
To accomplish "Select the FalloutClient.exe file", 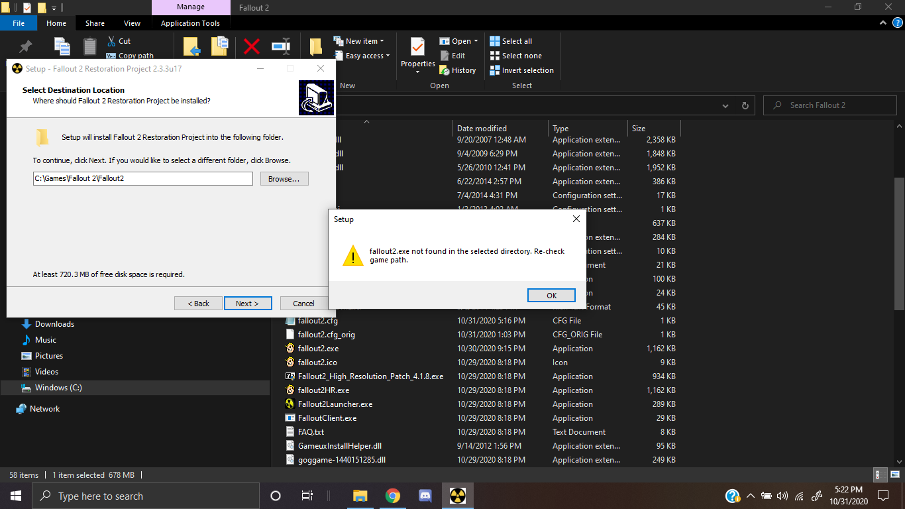I will (327, 418).
